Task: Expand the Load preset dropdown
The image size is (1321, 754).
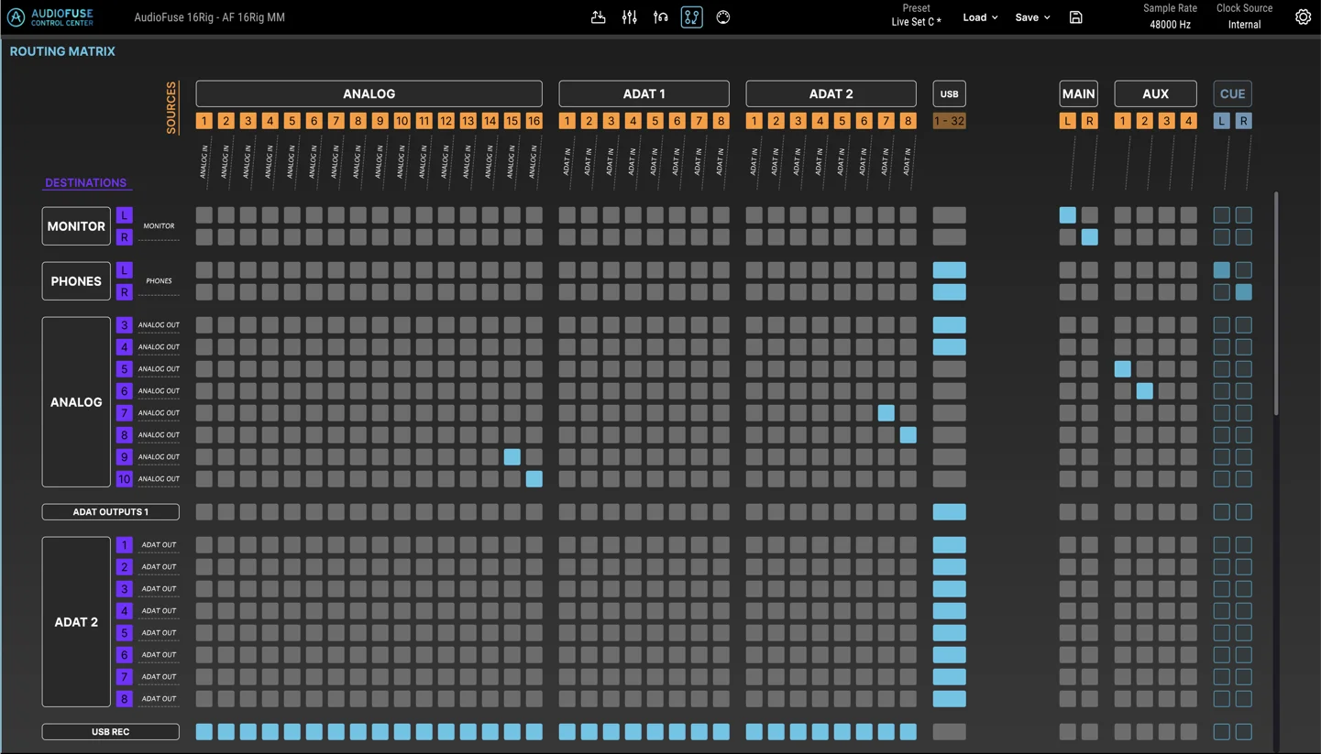Action: coord(979,17)
